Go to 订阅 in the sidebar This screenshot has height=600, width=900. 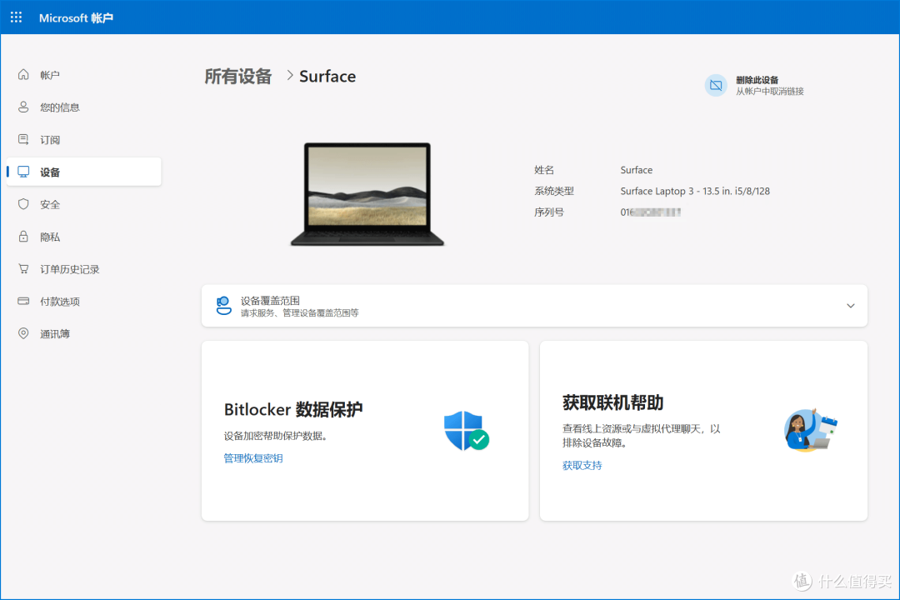click(50, 140)
